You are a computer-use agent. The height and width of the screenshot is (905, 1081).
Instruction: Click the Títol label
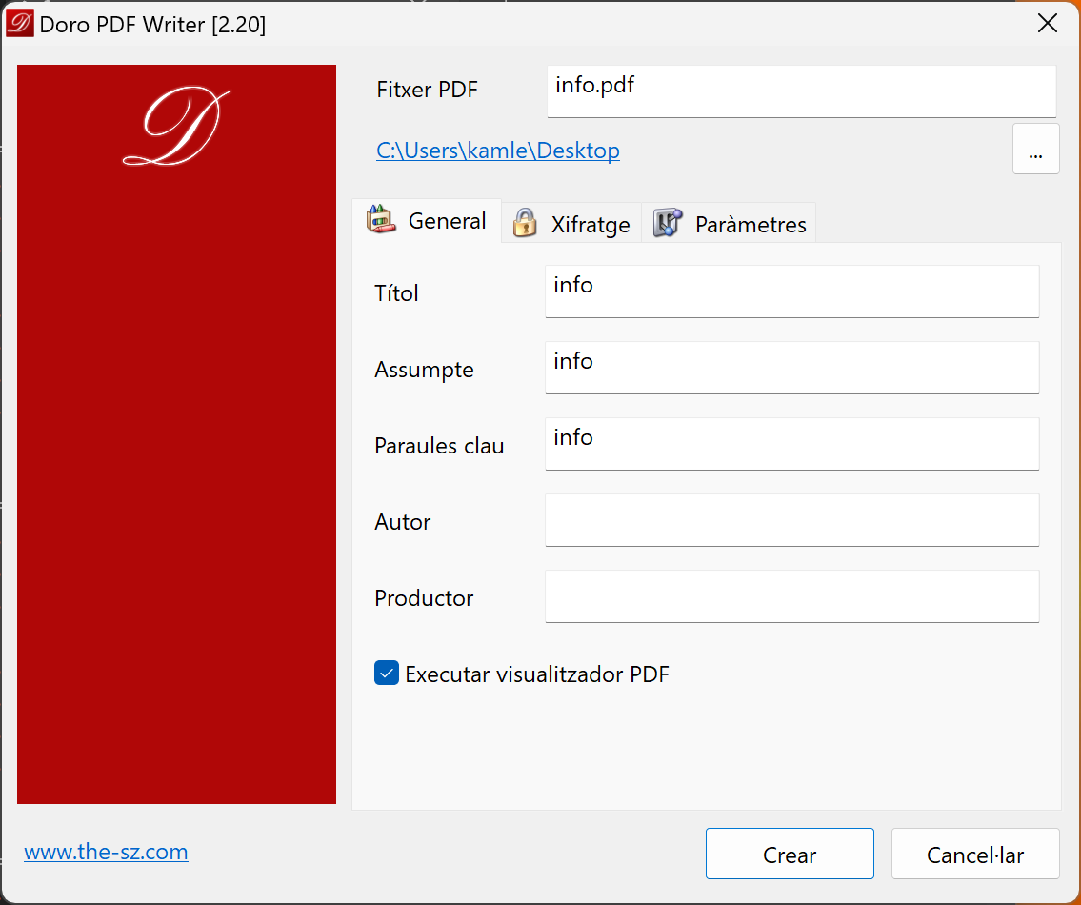pyautogui.click(x=396, y=292)
